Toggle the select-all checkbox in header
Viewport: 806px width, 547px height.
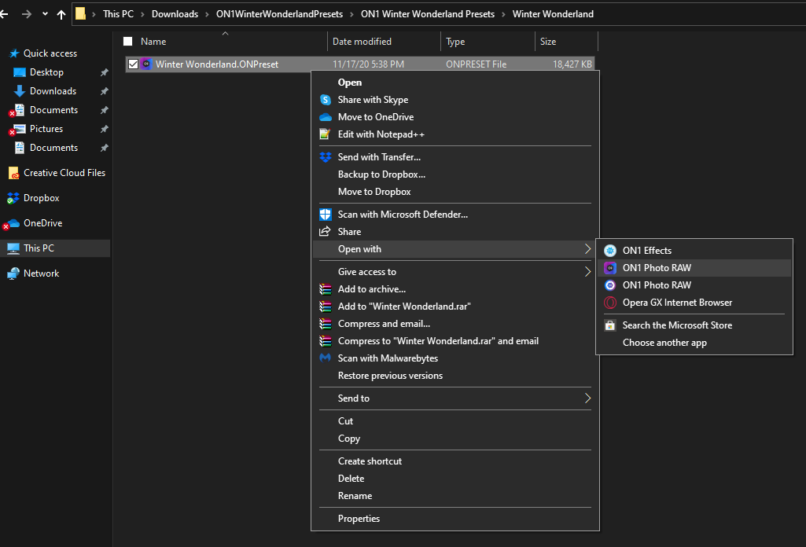click(128, 42)
